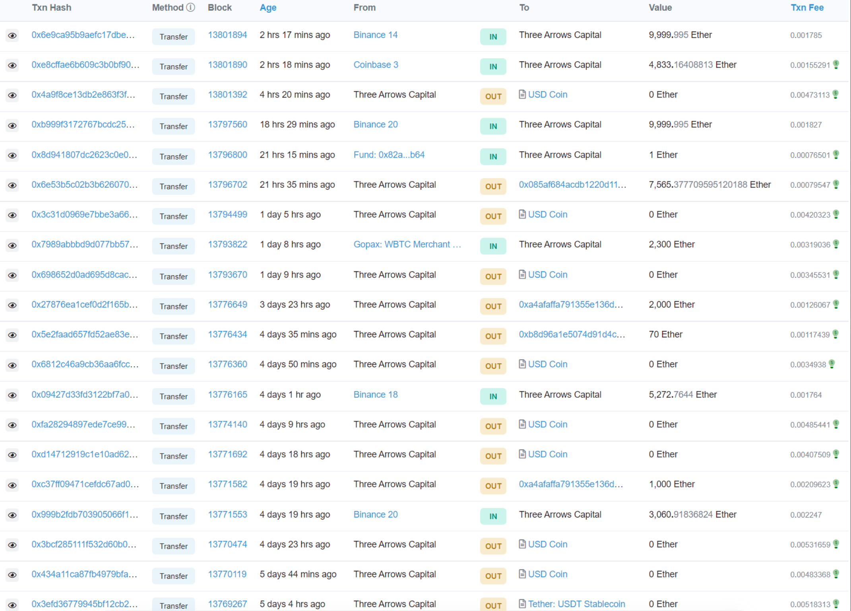Open block 13797560
The image size is (851, 611).
click(227, 125)
